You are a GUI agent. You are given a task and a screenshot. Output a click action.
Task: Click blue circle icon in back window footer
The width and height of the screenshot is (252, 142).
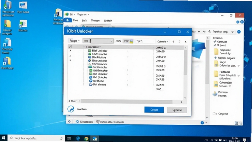coord(202,123)
